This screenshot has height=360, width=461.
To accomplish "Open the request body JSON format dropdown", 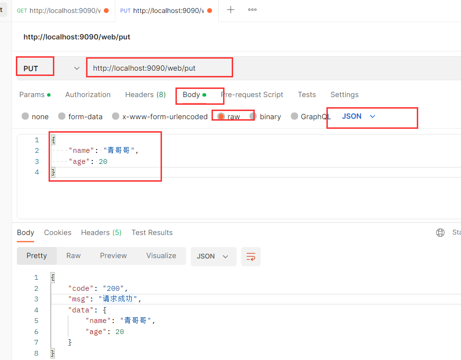I will click(x=359, y=116).
